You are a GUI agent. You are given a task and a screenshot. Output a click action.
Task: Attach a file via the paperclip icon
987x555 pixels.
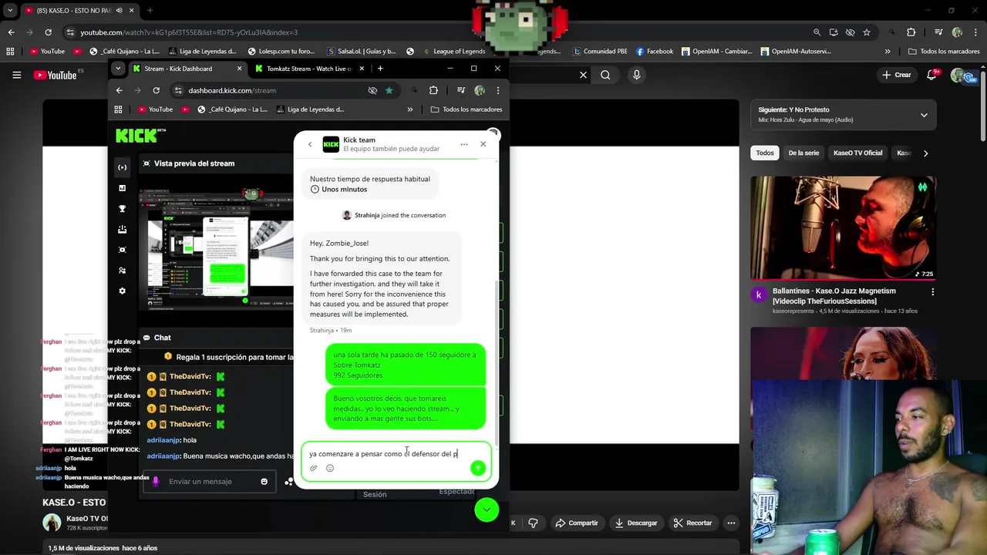point(314,468)
